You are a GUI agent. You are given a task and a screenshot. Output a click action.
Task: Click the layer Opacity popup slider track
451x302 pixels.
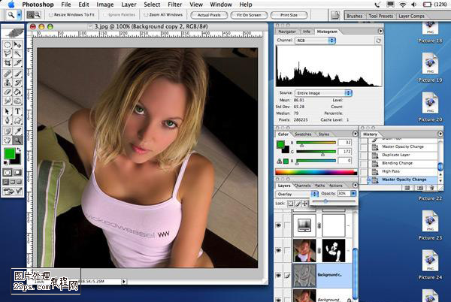334,202
